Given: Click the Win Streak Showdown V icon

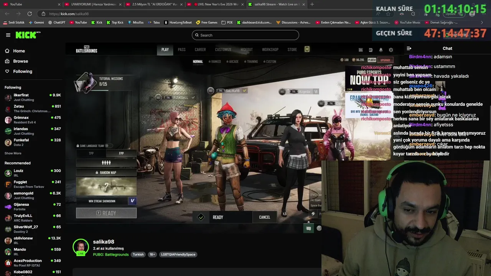Looking at the screenshot, I should tap(132, 201).
